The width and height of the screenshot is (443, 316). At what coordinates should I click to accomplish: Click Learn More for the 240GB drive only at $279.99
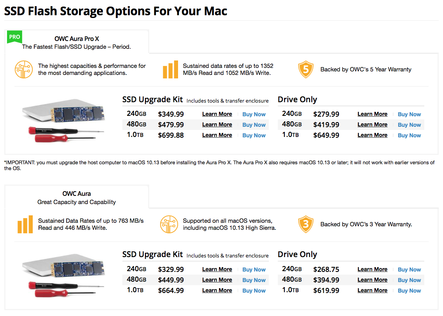[x=372, y=114]
